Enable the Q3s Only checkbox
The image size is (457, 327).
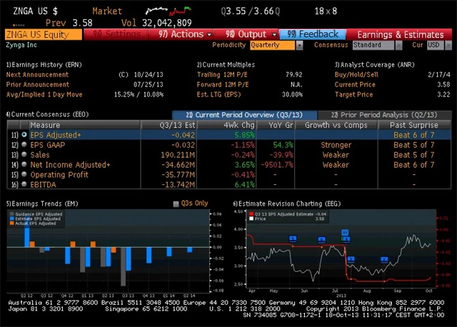176,204
